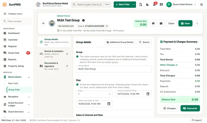Click PMS Date 17-Oct-2026 in footer
Viewport: 207px width, 123px height.
point(14,120)
